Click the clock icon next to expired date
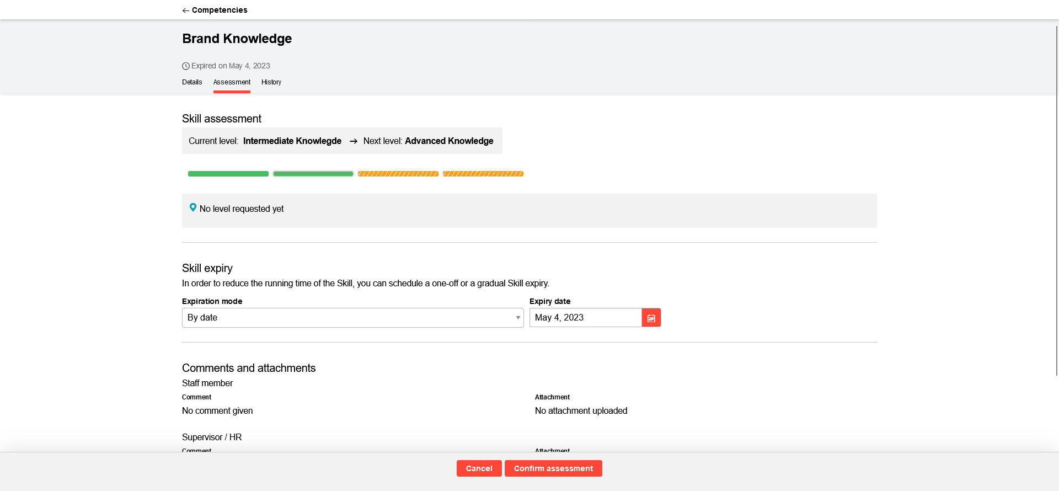The width and height of the screenshot is (1059, 491). (x=186, y=66)
